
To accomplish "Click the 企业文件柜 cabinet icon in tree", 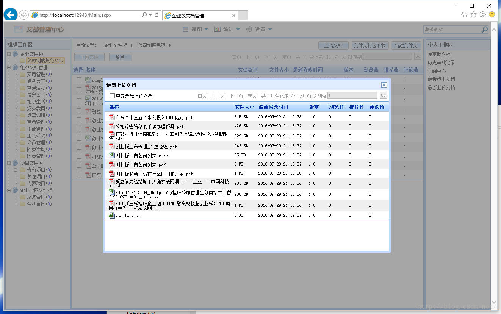I will (x=15, y=54).
